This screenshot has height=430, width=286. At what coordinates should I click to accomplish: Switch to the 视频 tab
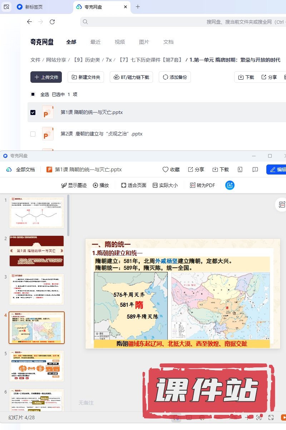[120, 42]
